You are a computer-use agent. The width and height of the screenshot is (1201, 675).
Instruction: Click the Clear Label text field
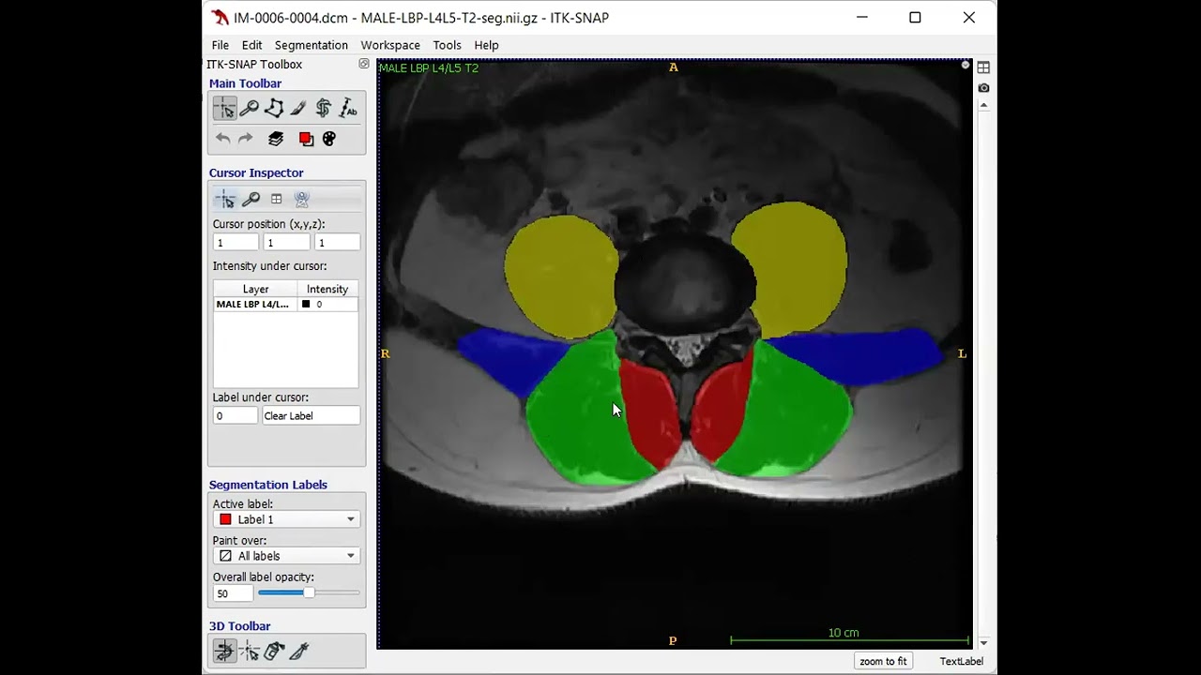pyautogui.click(x=311, y=416)
